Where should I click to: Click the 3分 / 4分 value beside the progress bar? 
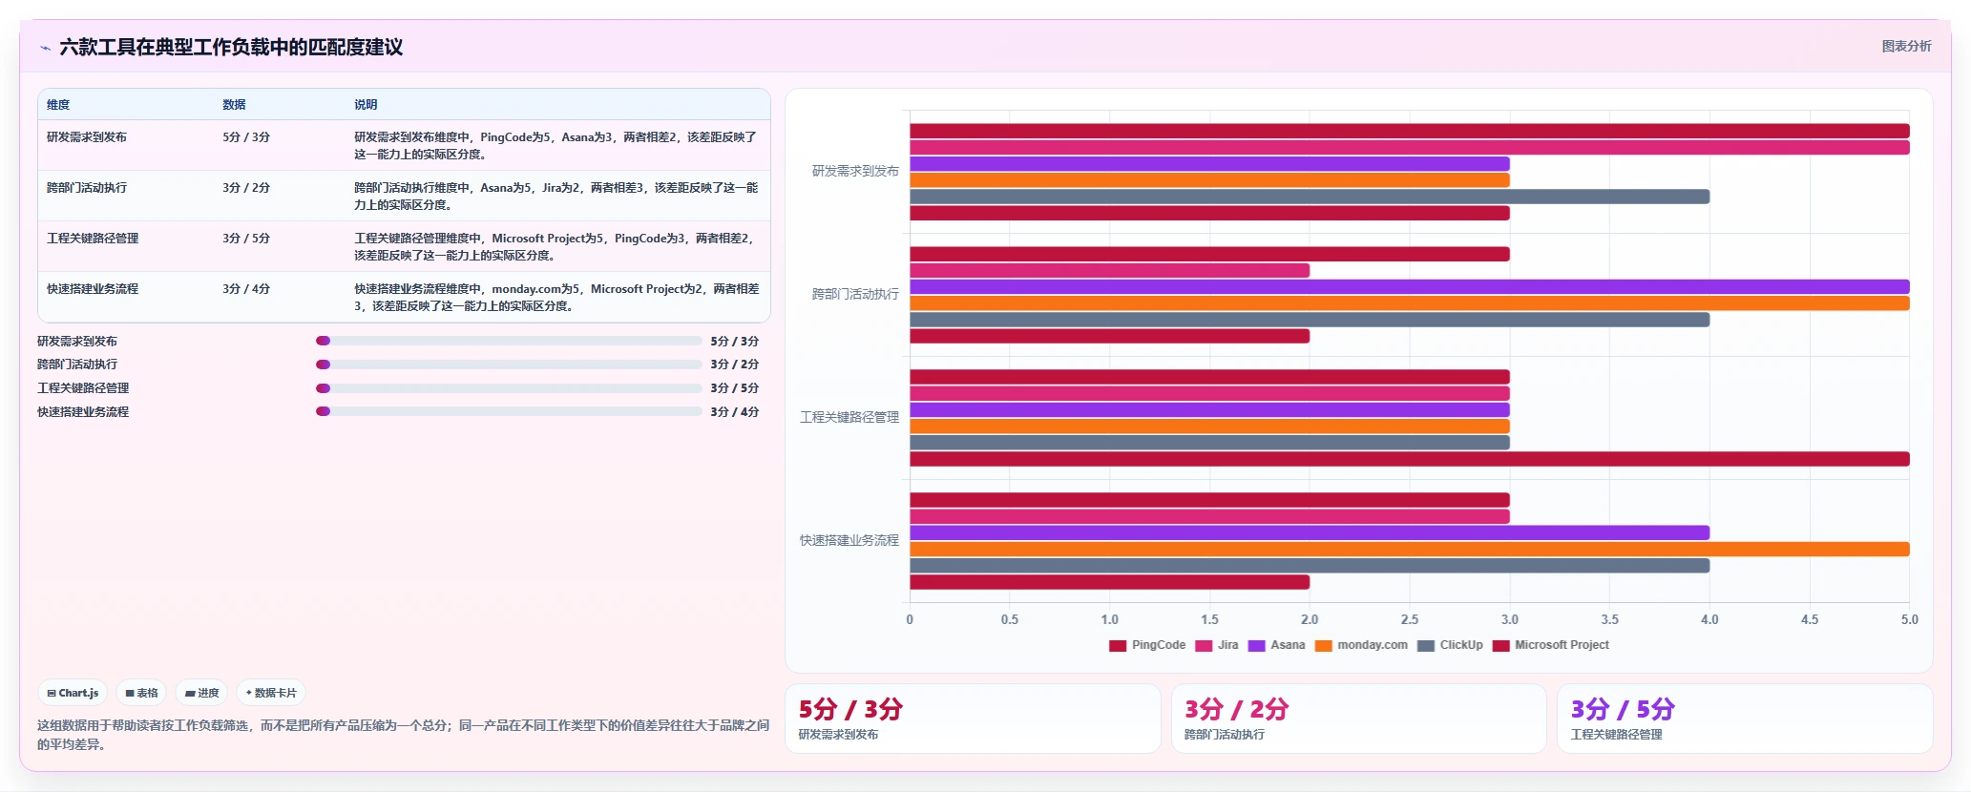[735, 412]
